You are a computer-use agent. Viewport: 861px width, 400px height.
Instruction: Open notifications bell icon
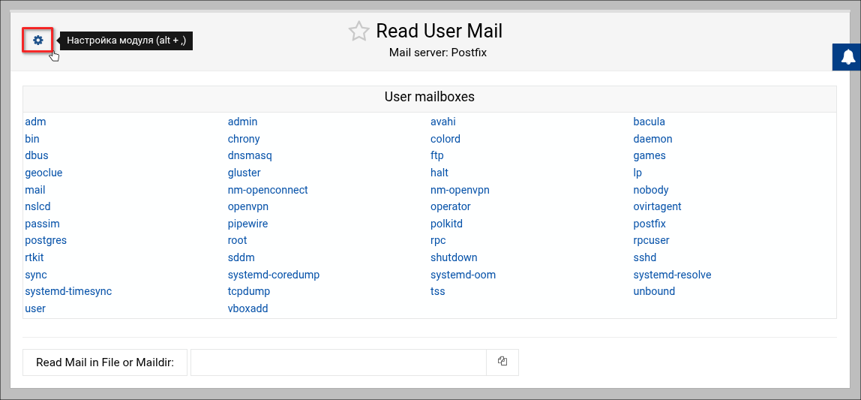[848, 57]
